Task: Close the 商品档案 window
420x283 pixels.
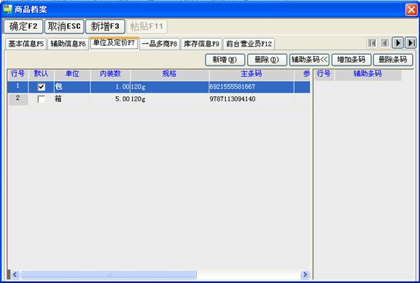Action: pos(411,10)
